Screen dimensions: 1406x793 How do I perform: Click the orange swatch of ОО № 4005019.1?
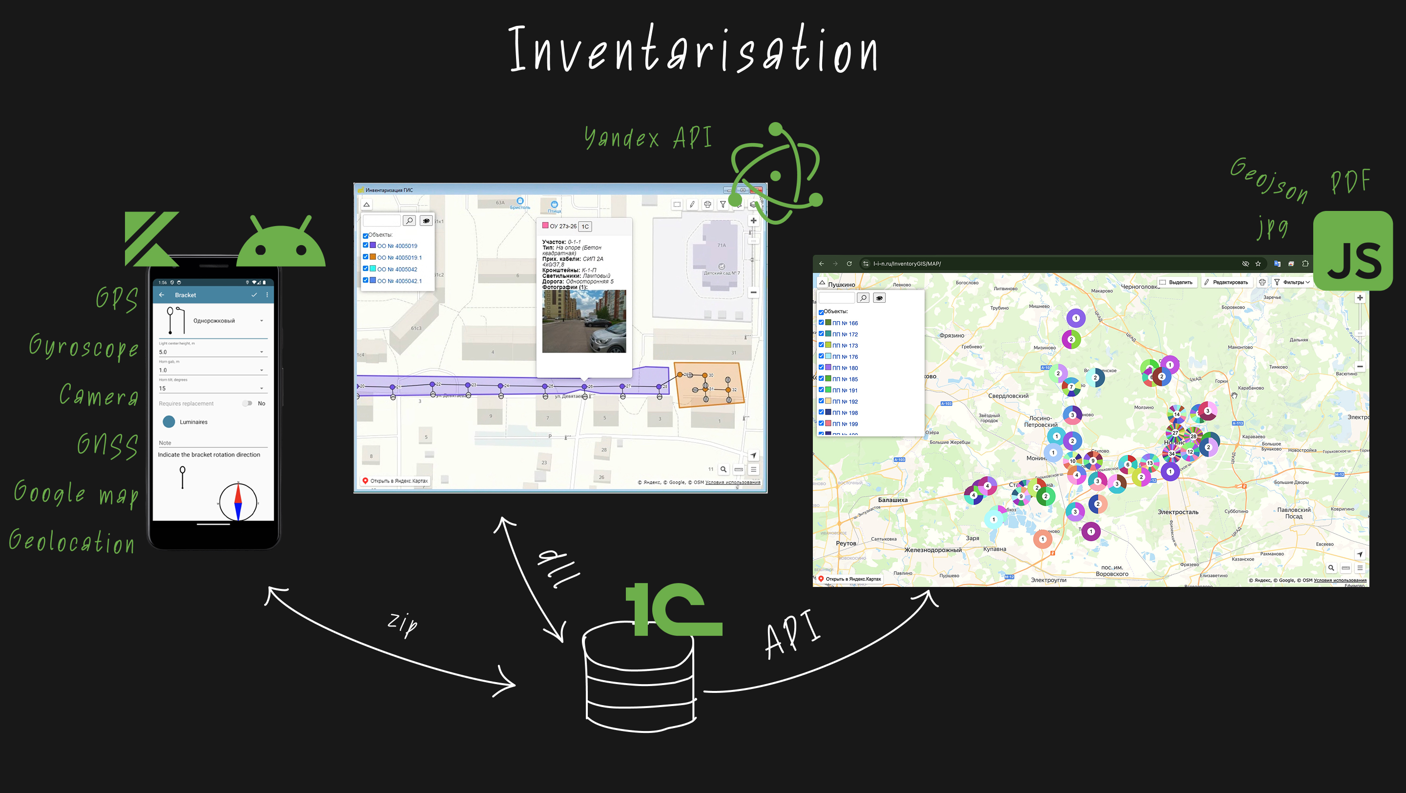click(373, 256)
